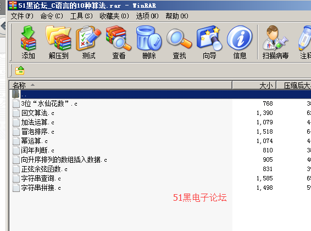311x231 pixels.
Task: Sort files by 大小 column header
Action: tap(254, 85)
